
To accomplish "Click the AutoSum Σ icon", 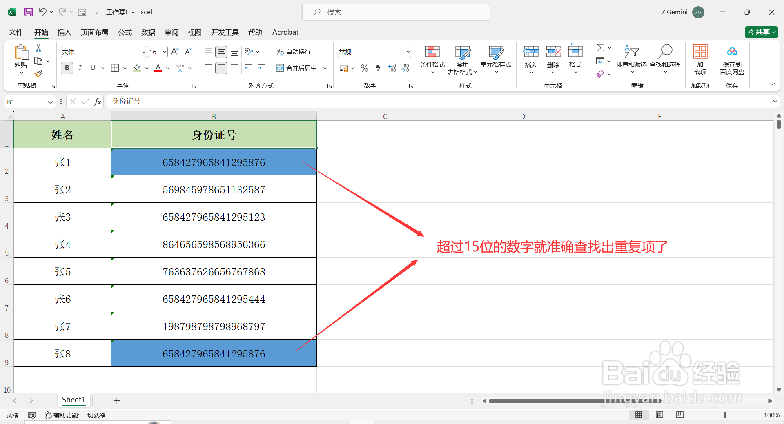I will click(600, 48).
